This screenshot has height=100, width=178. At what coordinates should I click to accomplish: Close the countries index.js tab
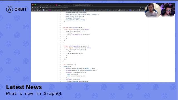[x=90, y=5]
